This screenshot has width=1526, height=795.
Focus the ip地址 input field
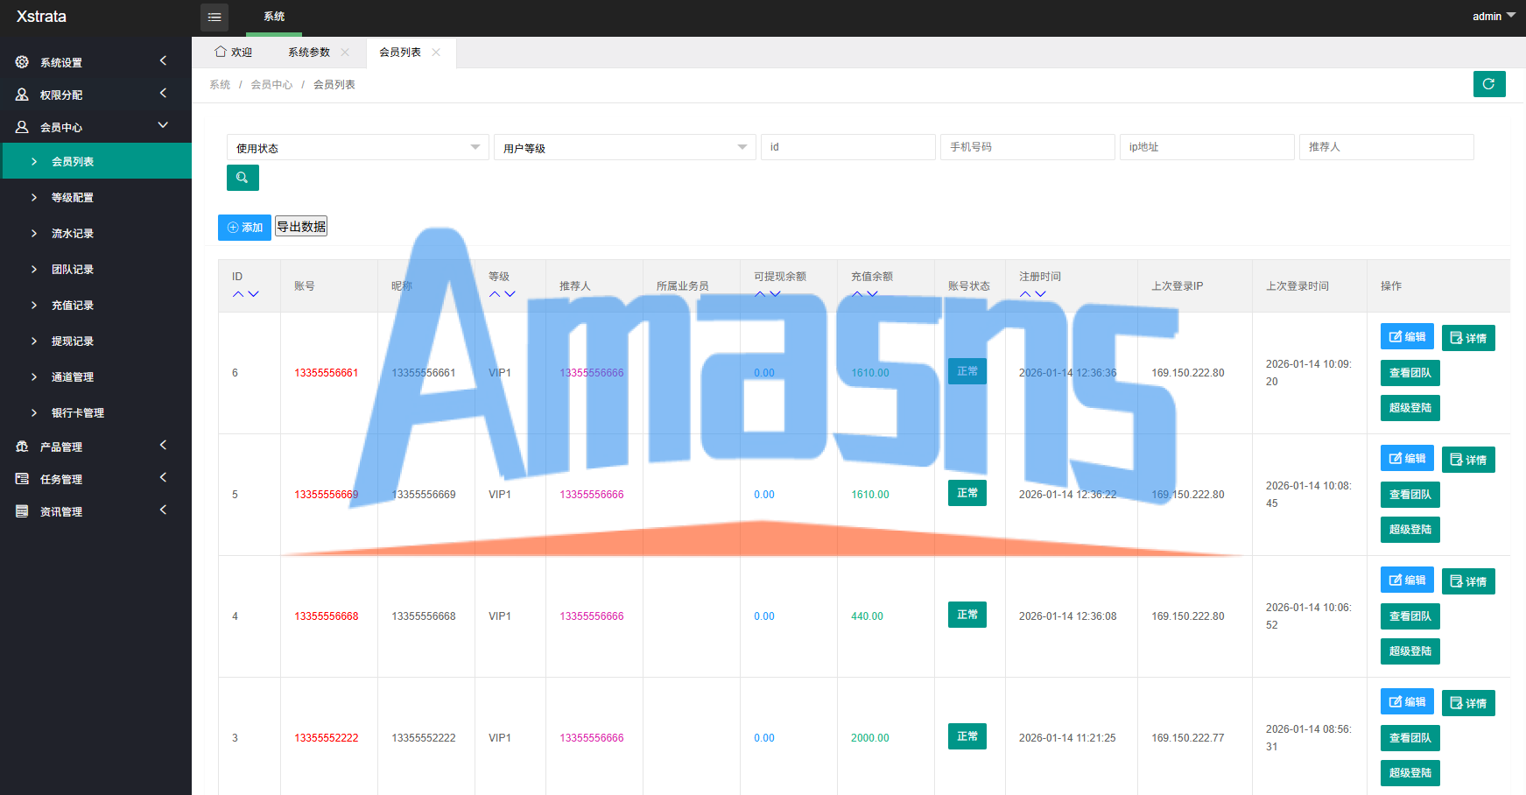pos(1207,147)
